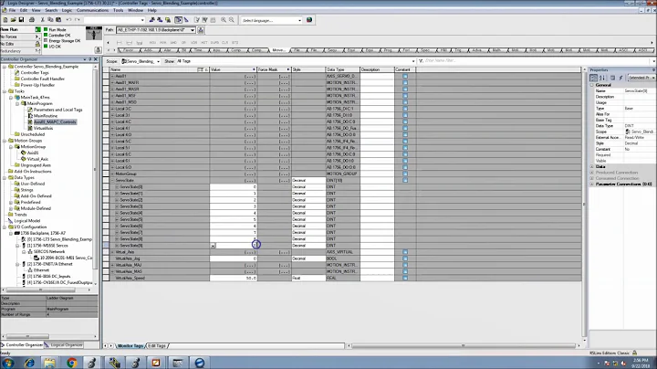Toggle the Constant checkbox for MotionGroup row
Image resolution: width=657 pixels, height=369 pixels.
coord(405,174)
